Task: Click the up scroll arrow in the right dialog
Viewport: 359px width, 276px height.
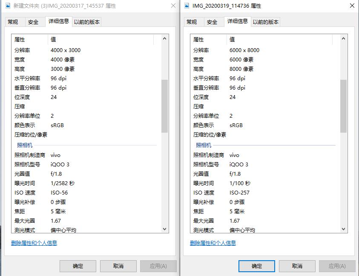Action: (x=343, y=38)
